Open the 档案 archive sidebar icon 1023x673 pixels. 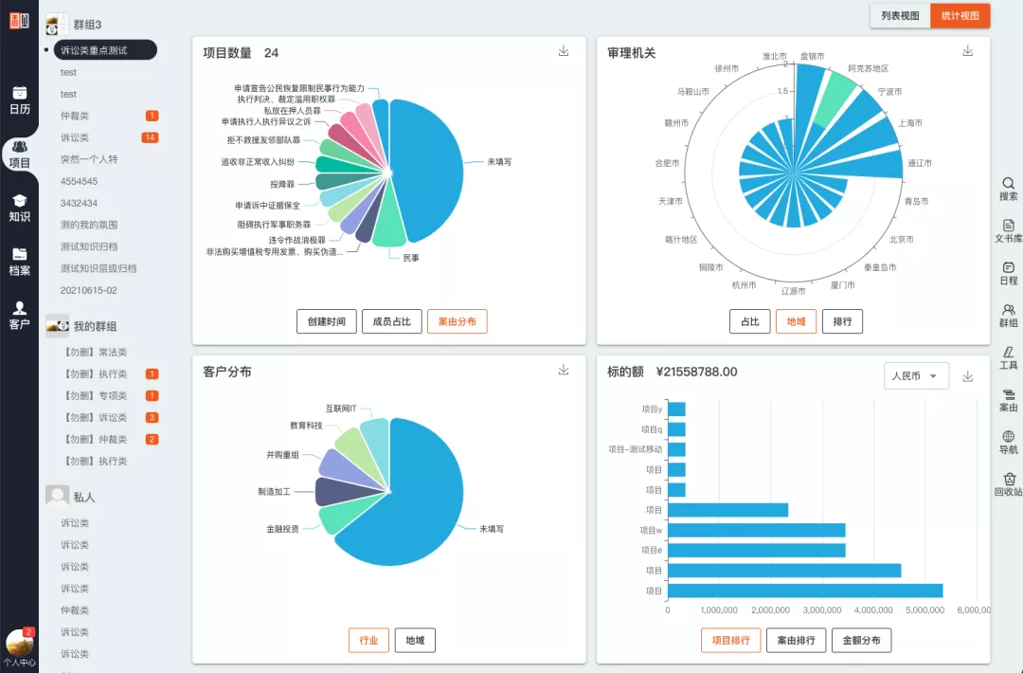tap(20, 262)
